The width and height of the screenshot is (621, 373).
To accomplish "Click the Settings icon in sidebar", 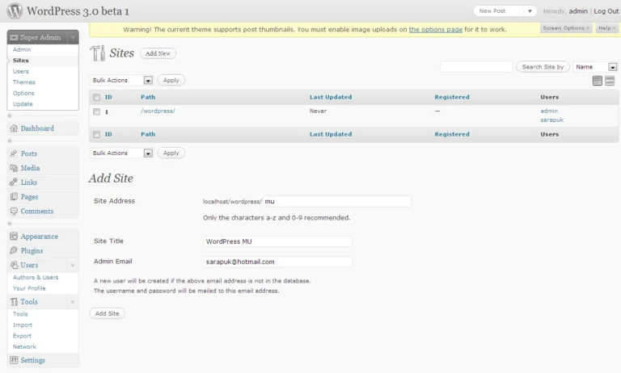I will point(14,360).
